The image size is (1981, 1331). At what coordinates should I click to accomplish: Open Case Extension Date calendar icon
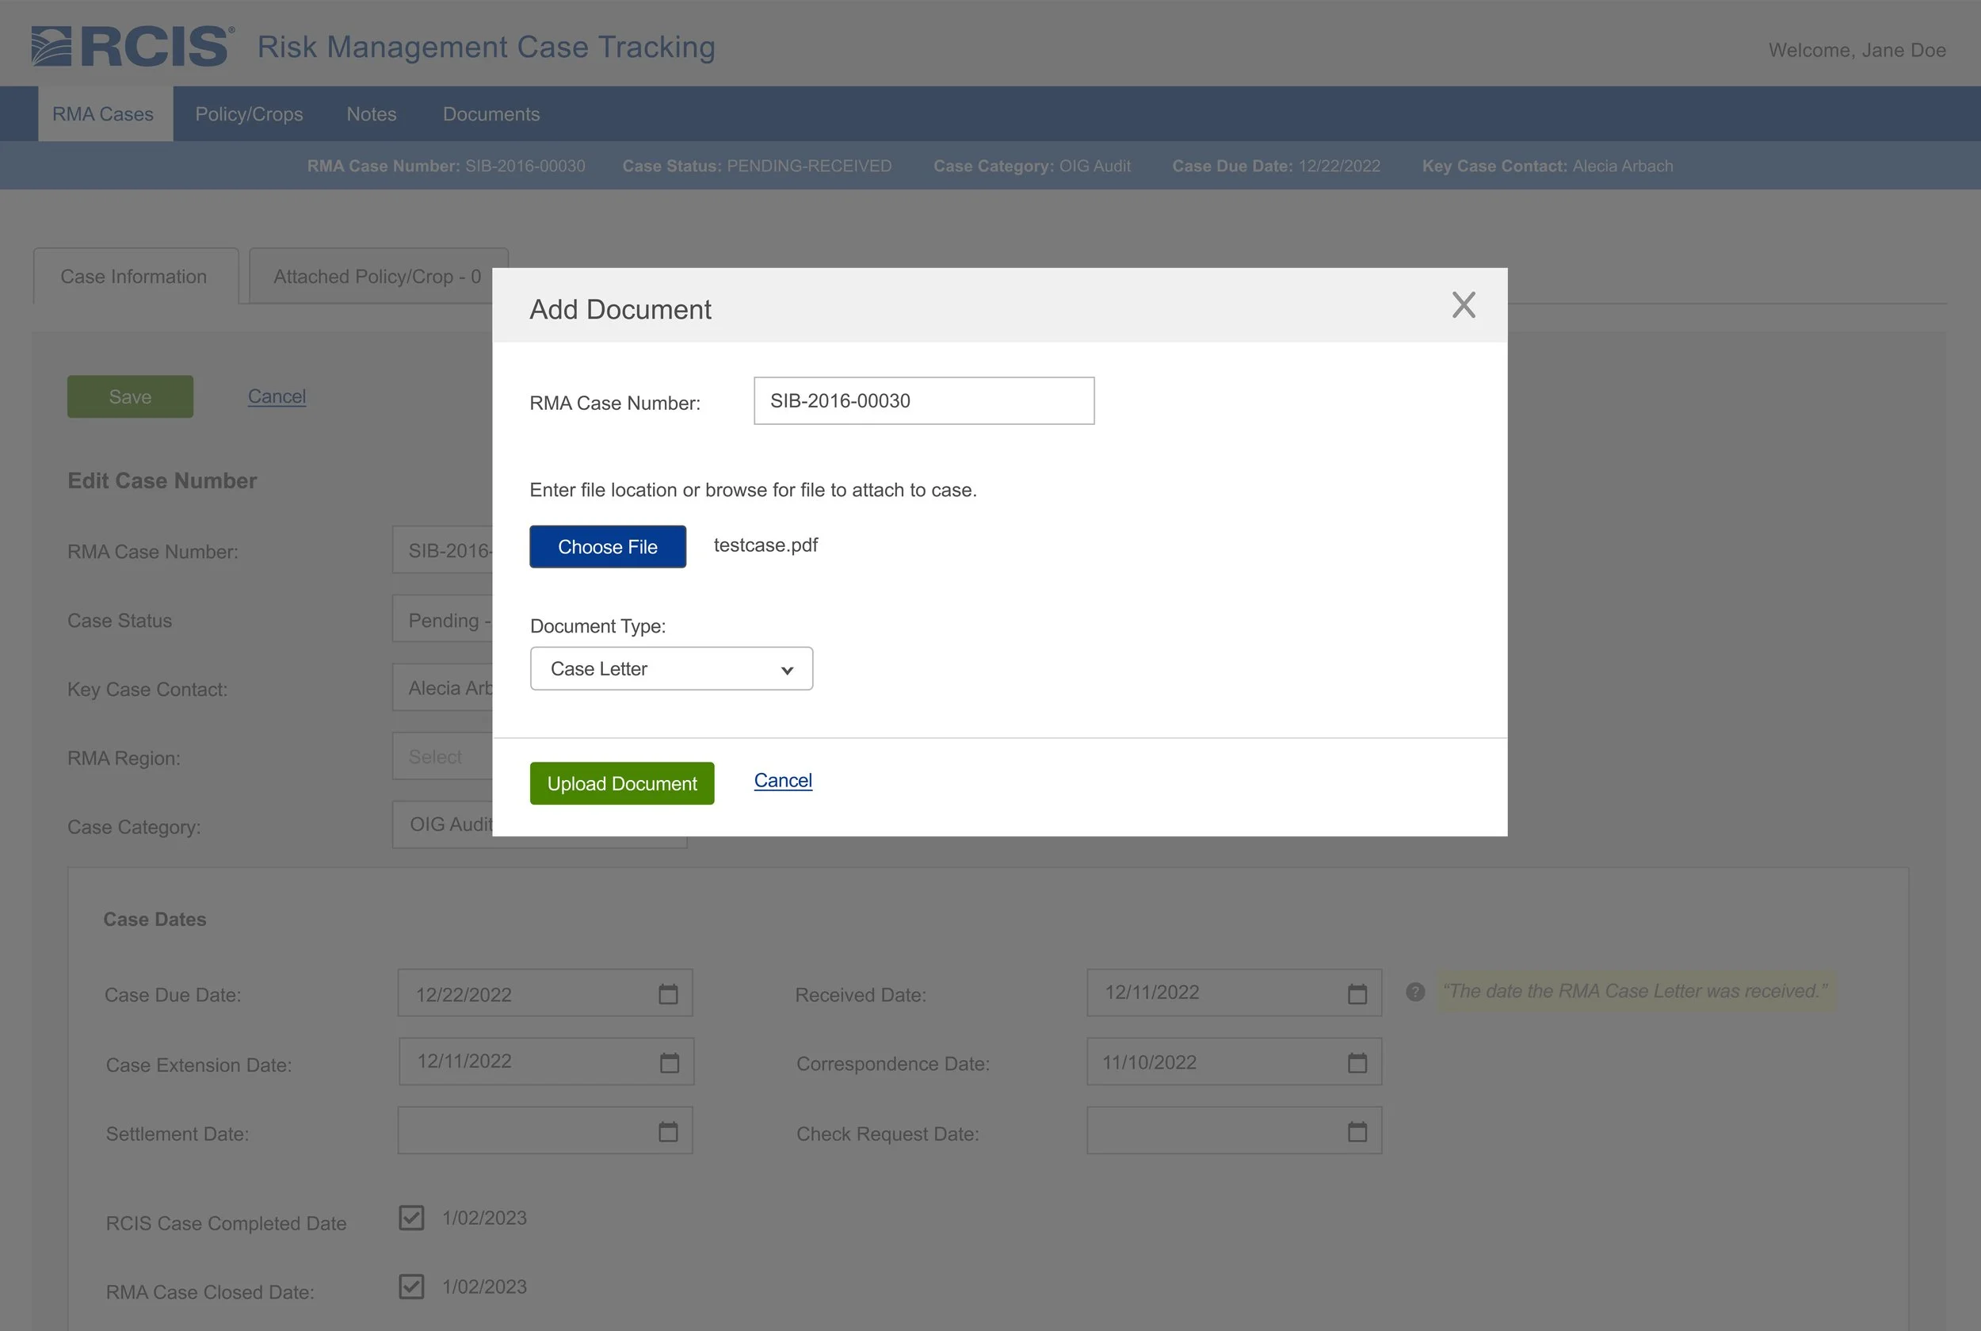tap(670, 1063)
